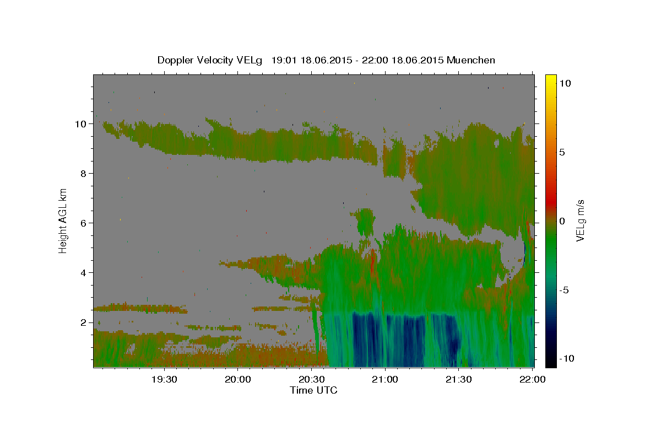This screenshot has width=661, height=441.
Task: Click the 21:30 time tick label
Action: (x=458, y=379)
